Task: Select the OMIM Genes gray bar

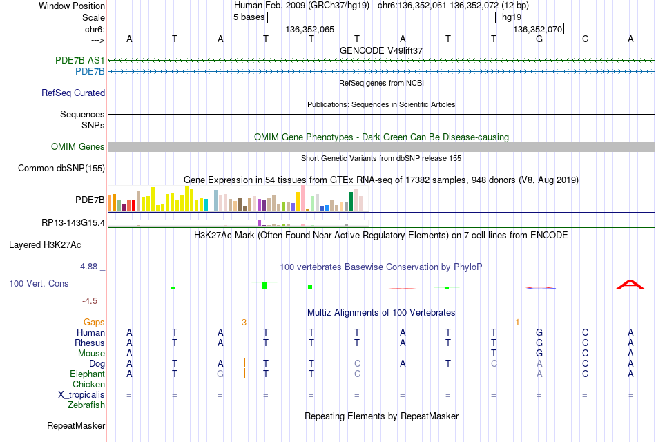Action: point(381,146)
